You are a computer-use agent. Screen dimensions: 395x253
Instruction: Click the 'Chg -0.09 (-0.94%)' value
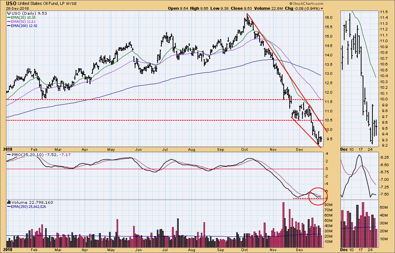302,8
